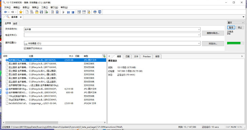Open the 编辑(E) menu

[x=17, y=7]
